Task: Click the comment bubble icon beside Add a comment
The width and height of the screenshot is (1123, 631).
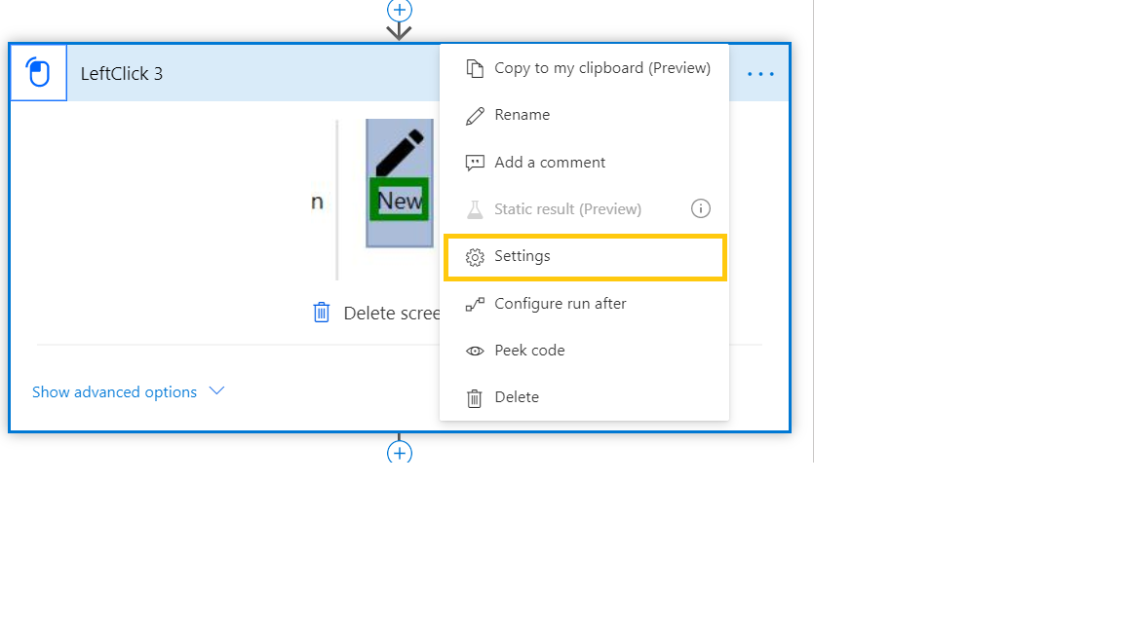Action: click(475, 162)
